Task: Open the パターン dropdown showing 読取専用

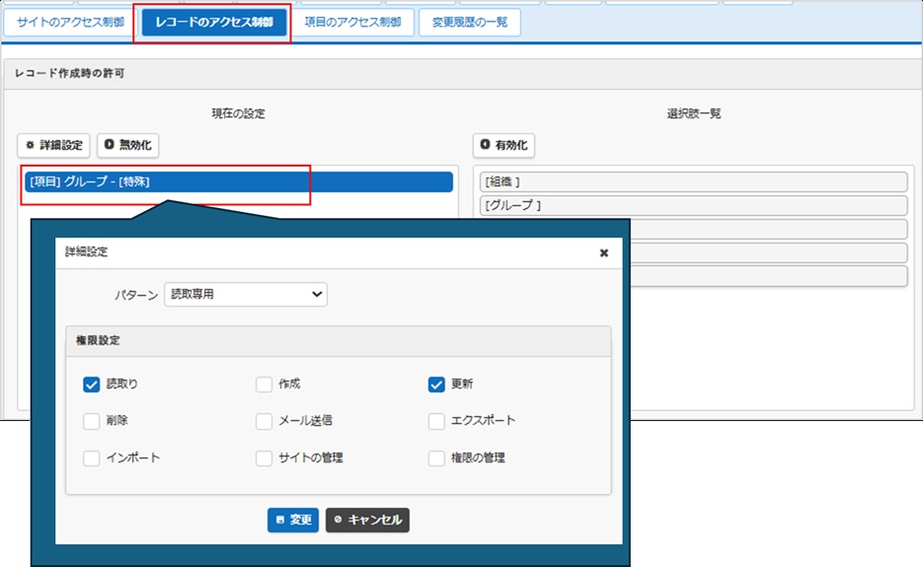Action: pyautogui.click(x=245, y=294)
